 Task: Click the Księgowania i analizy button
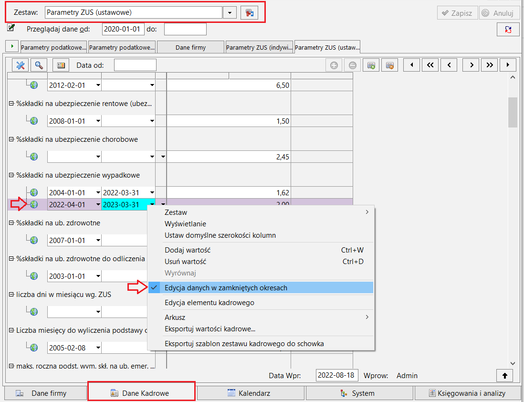click(468, 393)
